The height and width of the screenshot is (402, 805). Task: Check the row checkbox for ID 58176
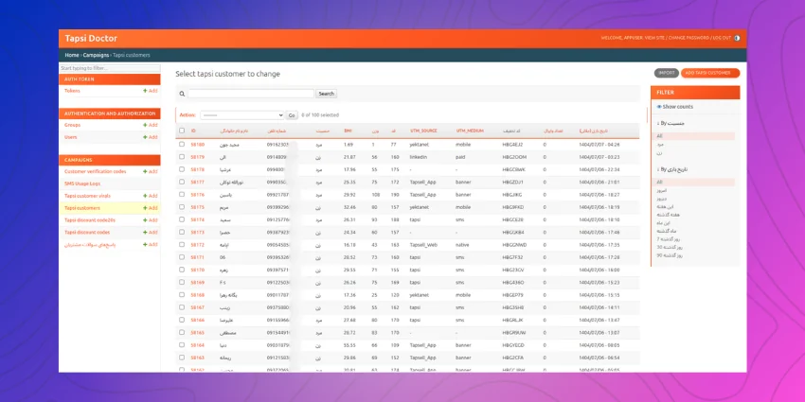[182, 194]
